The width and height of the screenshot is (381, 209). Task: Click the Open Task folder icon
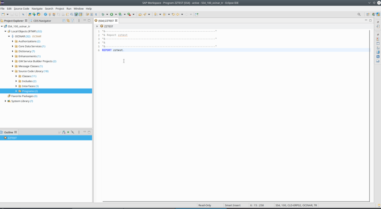click(140, 15)
